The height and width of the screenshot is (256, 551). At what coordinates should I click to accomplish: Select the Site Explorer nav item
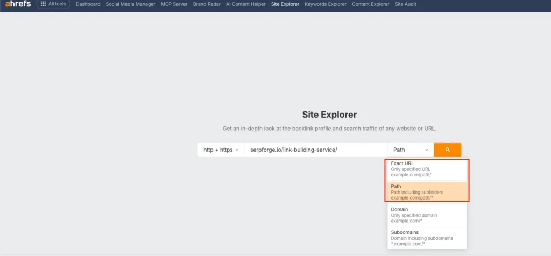pyautogui.click(x=285, y=4)
